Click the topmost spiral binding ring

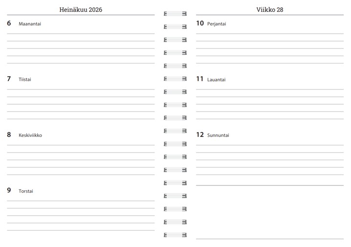(175, 14)
